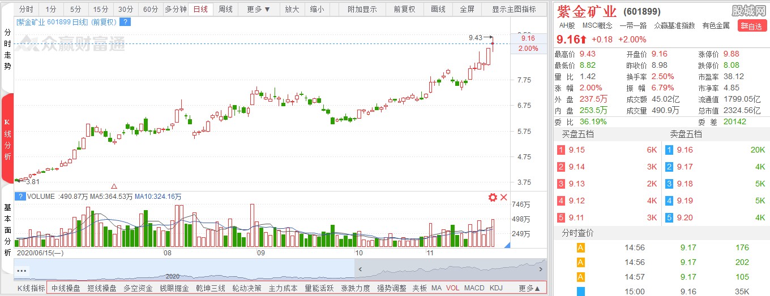Switch to 周线 weekly K-line

pyautogui.click(x=225, y=9)
